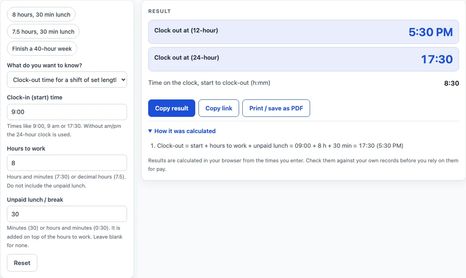
Task: Click the RESULT heading
Action: (160, 11)
